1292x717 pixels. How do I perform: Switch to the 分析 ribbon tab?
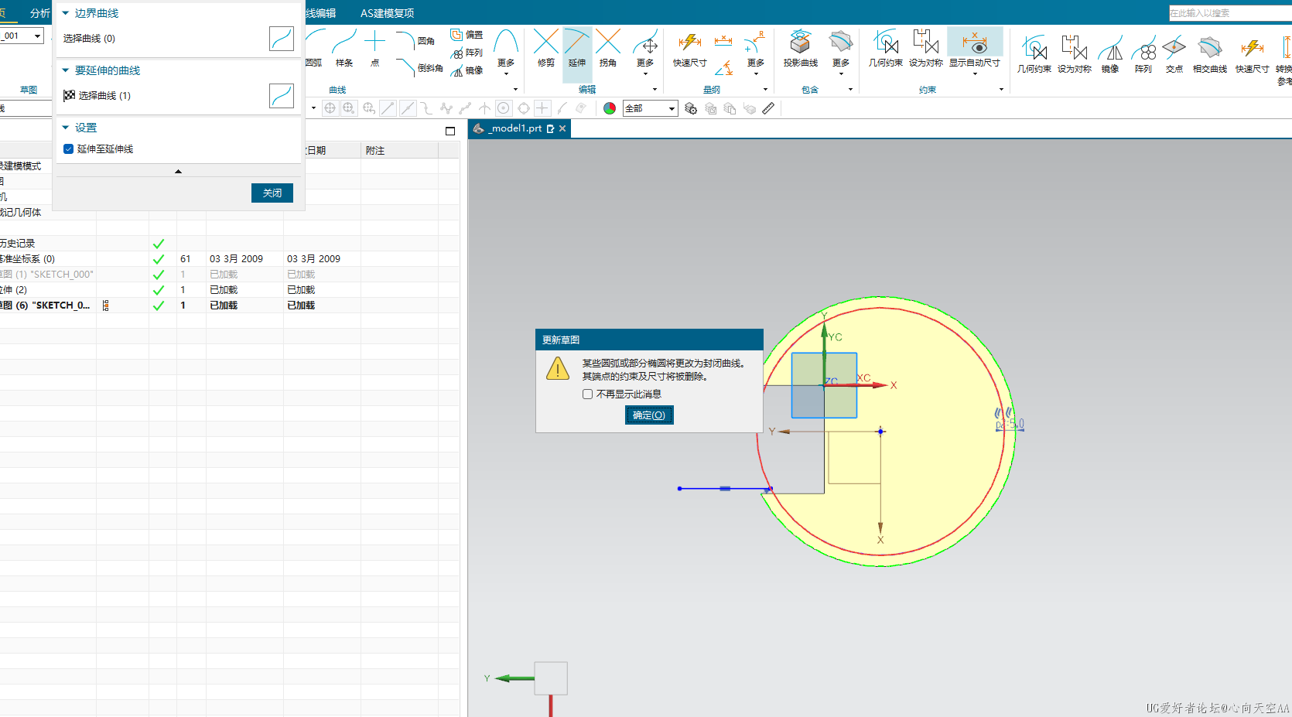[39, 13]
